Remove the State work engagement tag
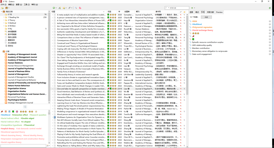Viewport: 274px width, 148px height. [x=270, y=54]
